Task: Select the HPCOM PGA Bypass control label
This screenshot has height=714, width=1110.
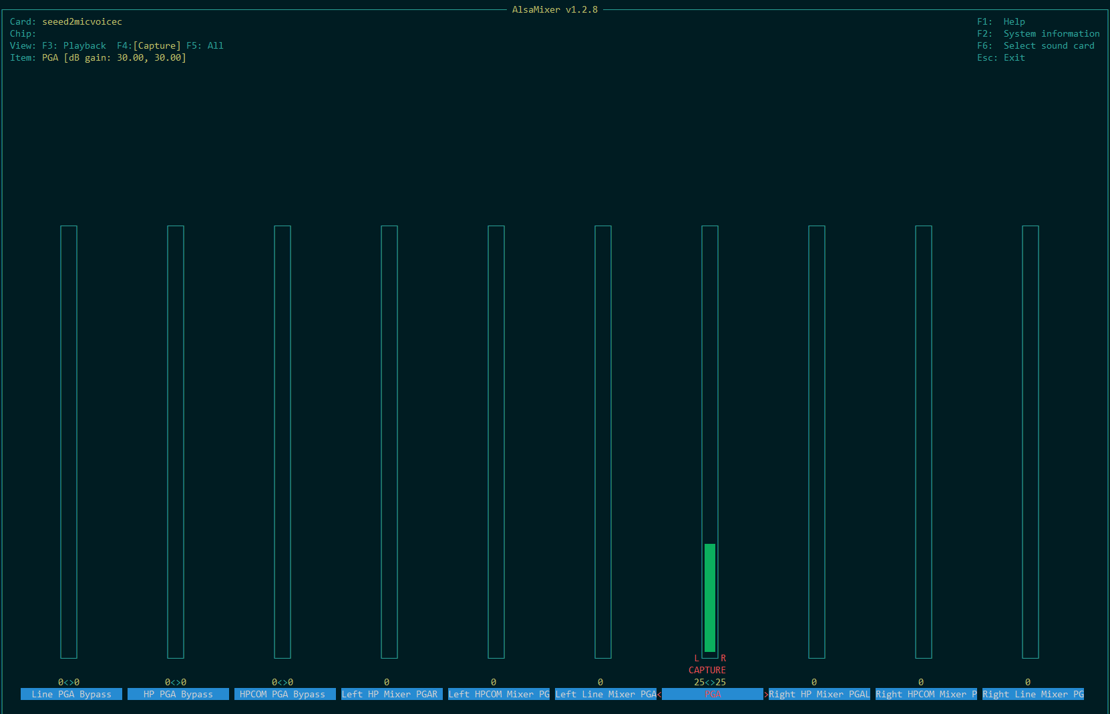Action: pos(283,694)
